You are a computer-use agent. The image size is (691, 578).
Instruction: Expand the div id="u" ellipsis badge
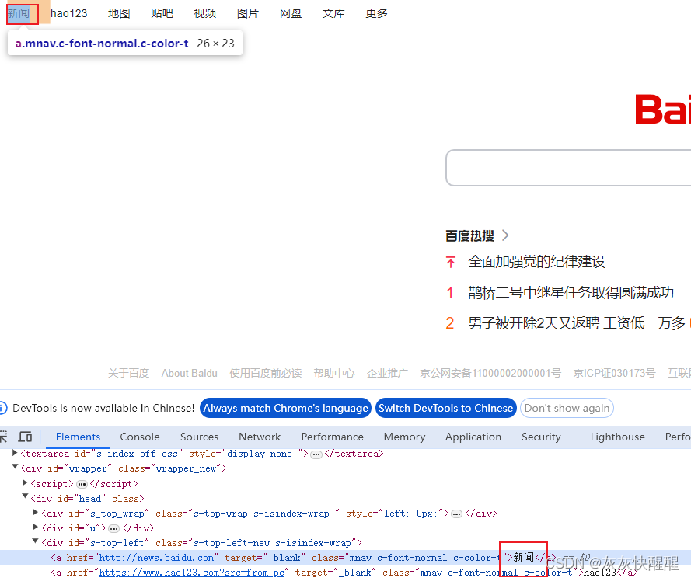tap(113, 528)
